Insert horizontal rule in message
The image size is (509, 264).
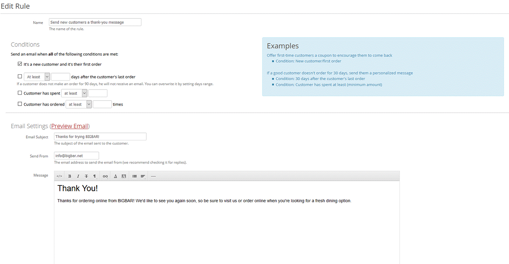(153, 176)
